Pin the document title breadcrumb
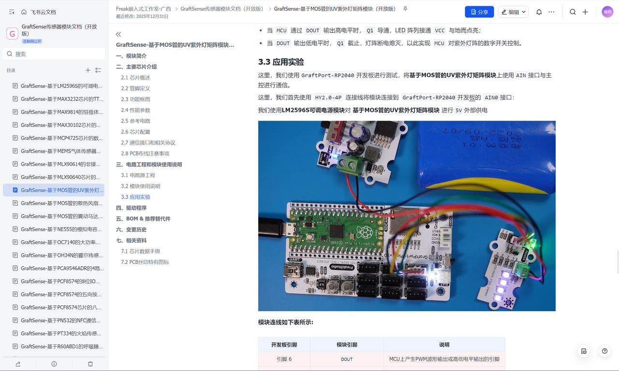The width and height of the screenshot is (619, 371). tap(405, 9)
